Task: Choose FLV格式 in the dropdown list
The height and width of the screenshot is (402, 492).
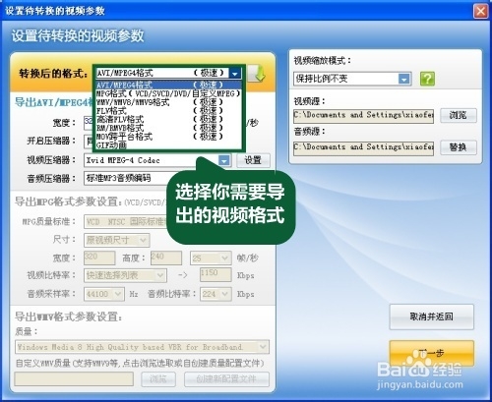Action: (168, 110)
